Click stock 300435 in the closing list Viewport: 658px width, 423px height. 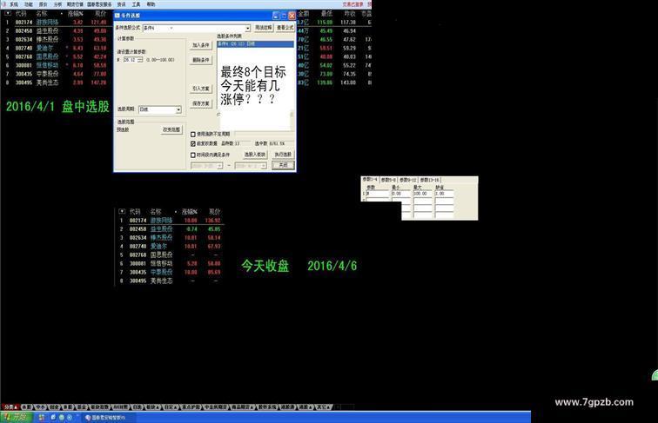170,272
